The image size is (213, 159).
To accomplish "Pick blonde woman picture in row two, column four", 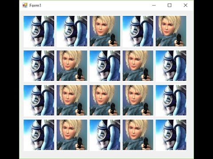I will tap(138, 66).
